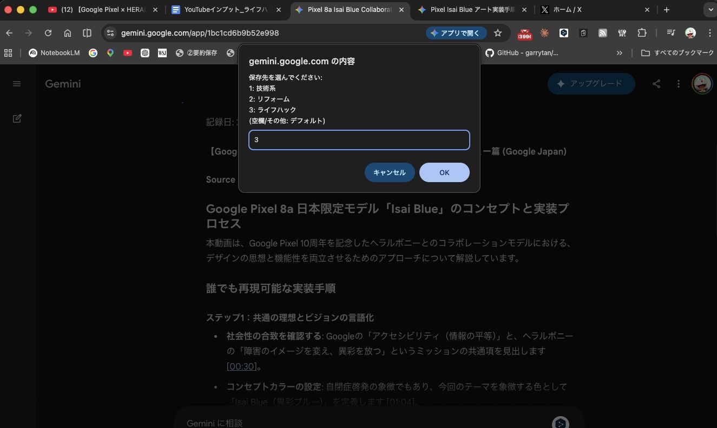
Task: Open the tab search dropdown arrow
Action: coord(709,9)
